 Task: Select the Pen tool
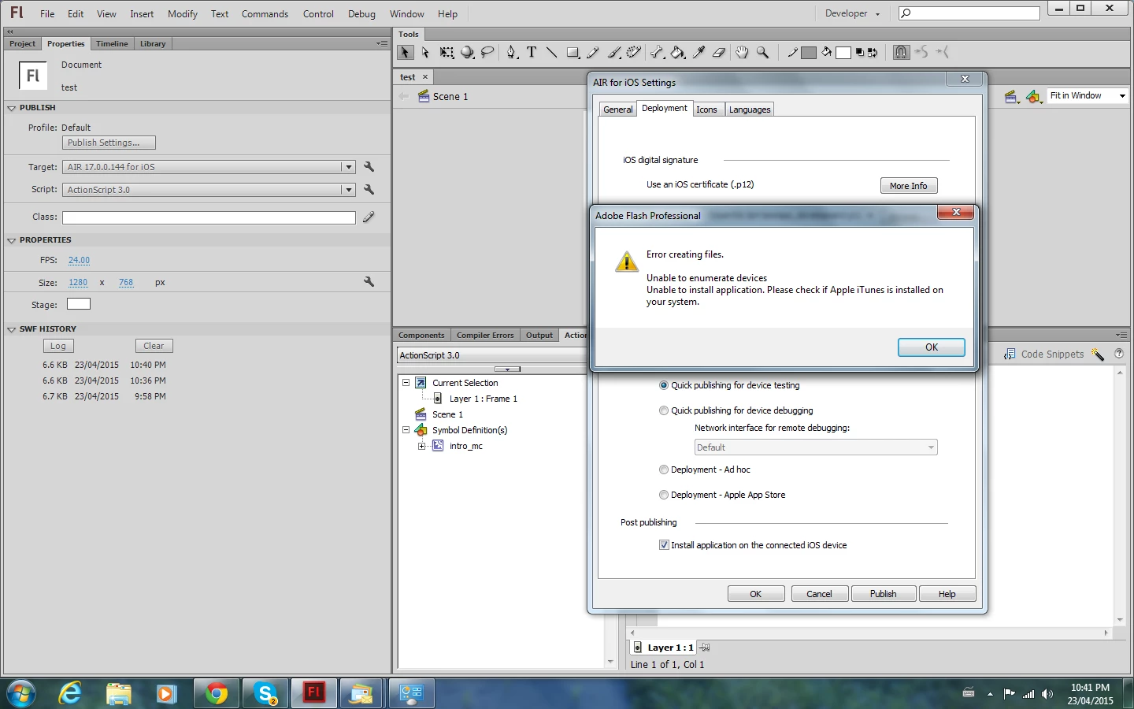click(512, 53)
